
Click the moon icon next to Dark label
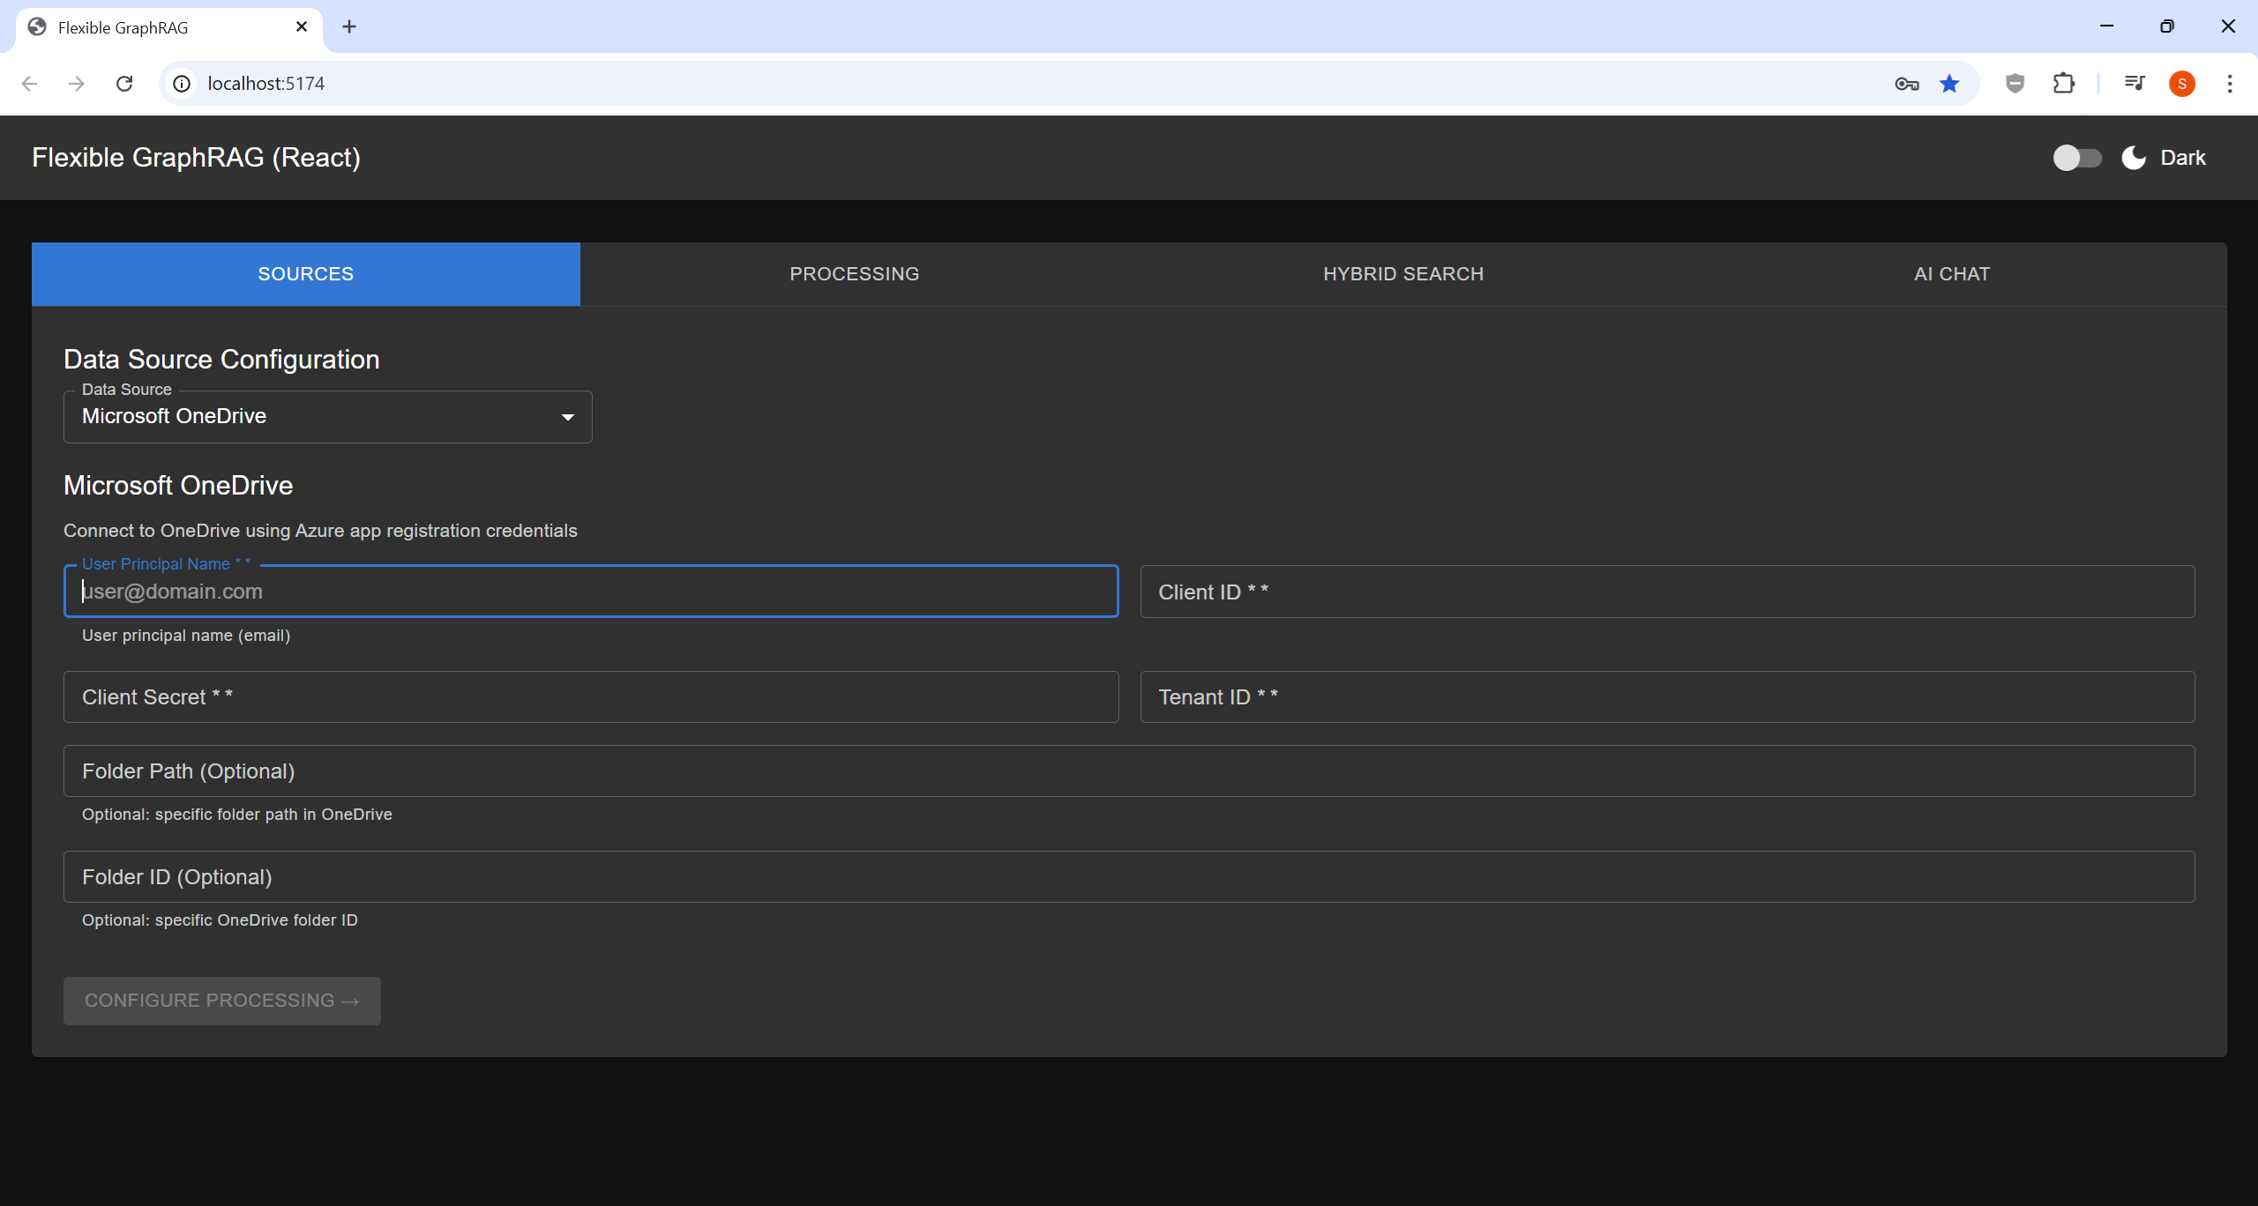pos(2132,157)
